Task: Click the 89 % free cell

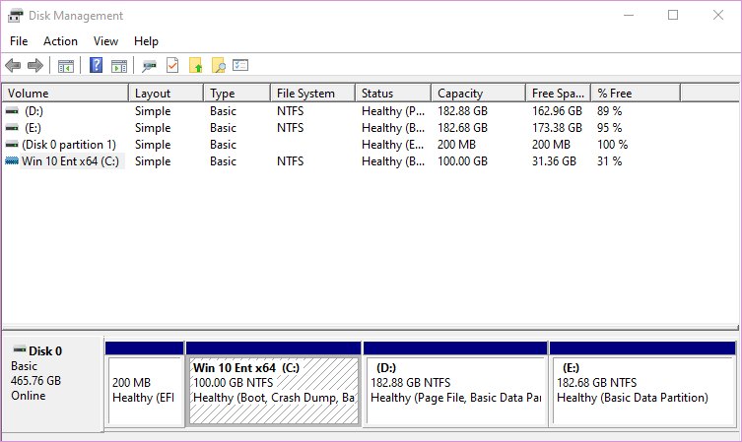Action: [610, 111]
